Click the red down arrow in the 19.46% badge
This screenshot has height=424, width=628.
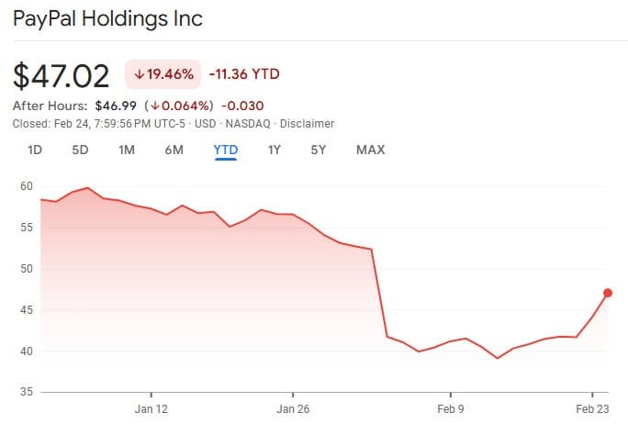140,74
